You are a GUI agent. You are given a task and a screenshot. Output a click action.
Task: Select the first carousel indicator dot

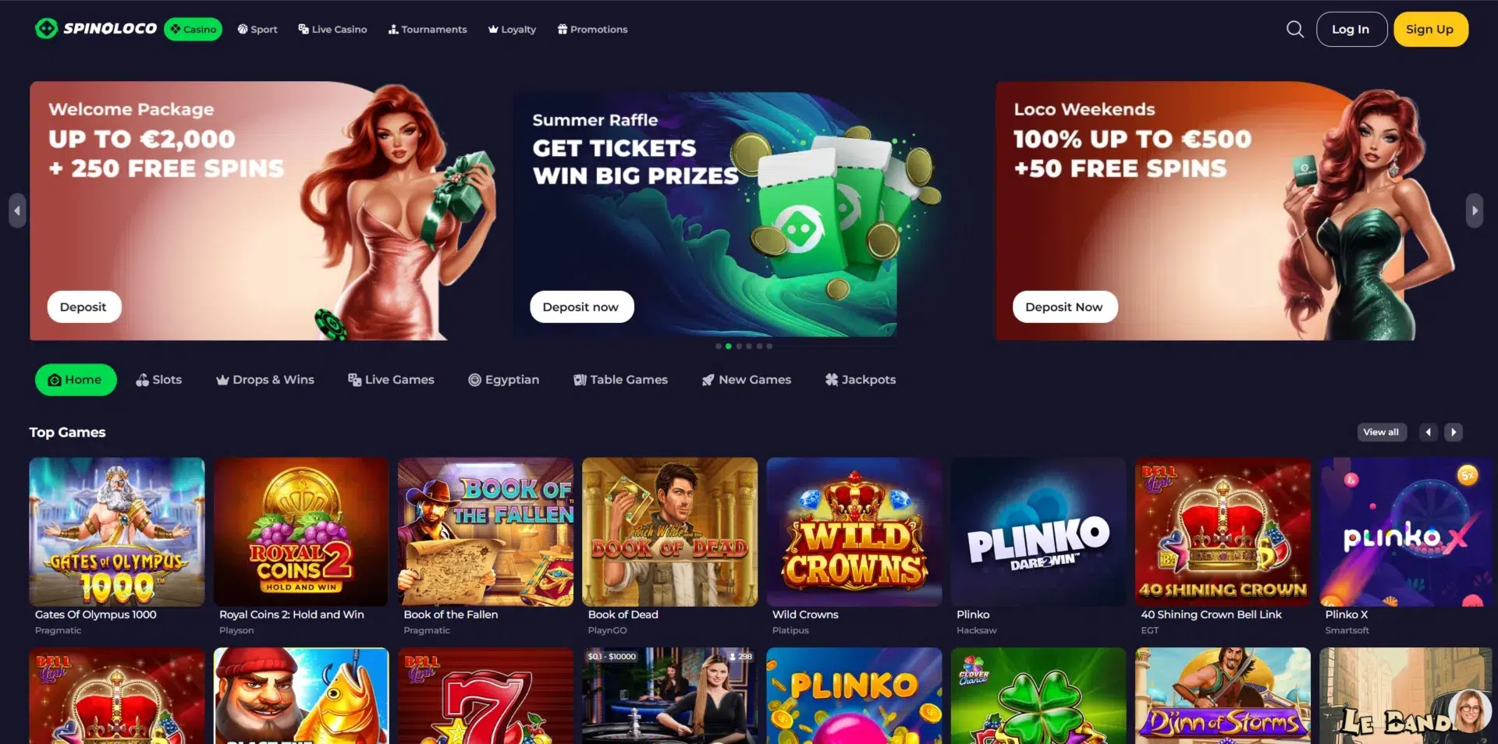point(719,346)
